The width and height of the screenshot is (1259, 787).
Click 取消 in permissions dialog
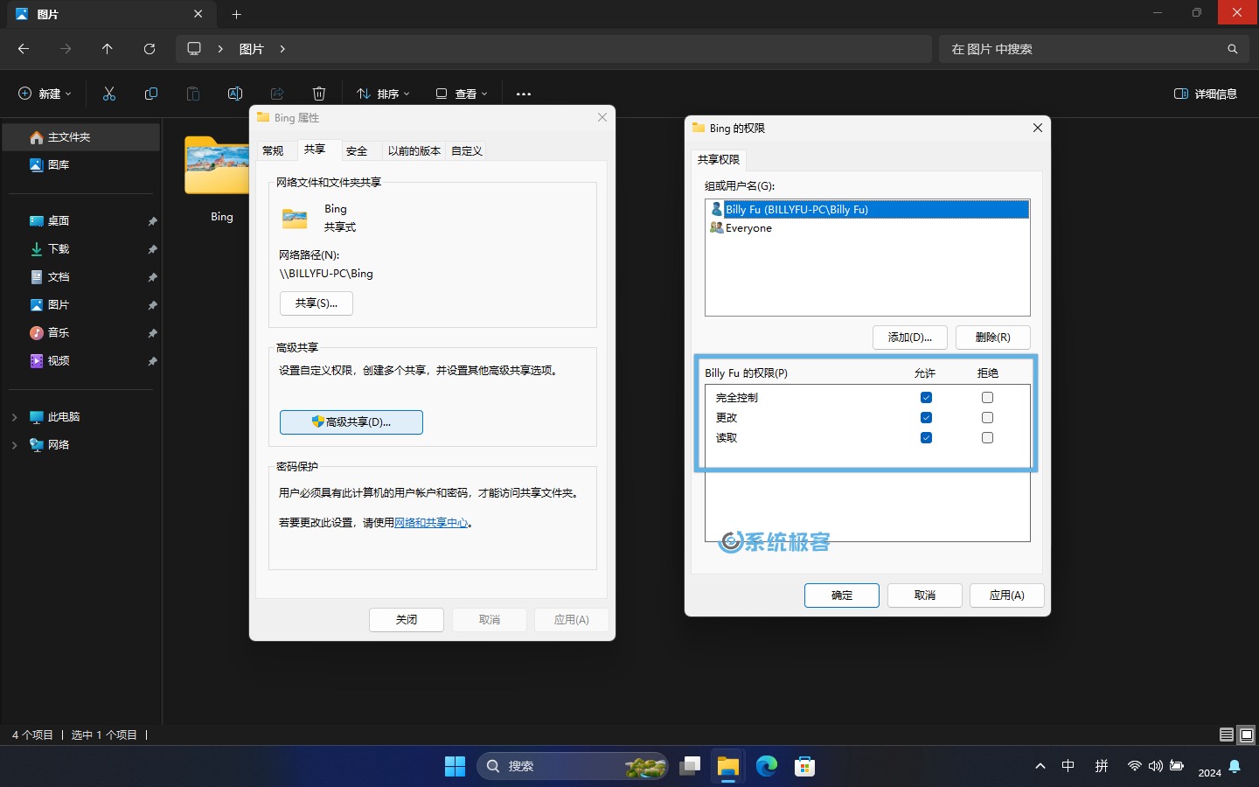[x=925, y=595]
